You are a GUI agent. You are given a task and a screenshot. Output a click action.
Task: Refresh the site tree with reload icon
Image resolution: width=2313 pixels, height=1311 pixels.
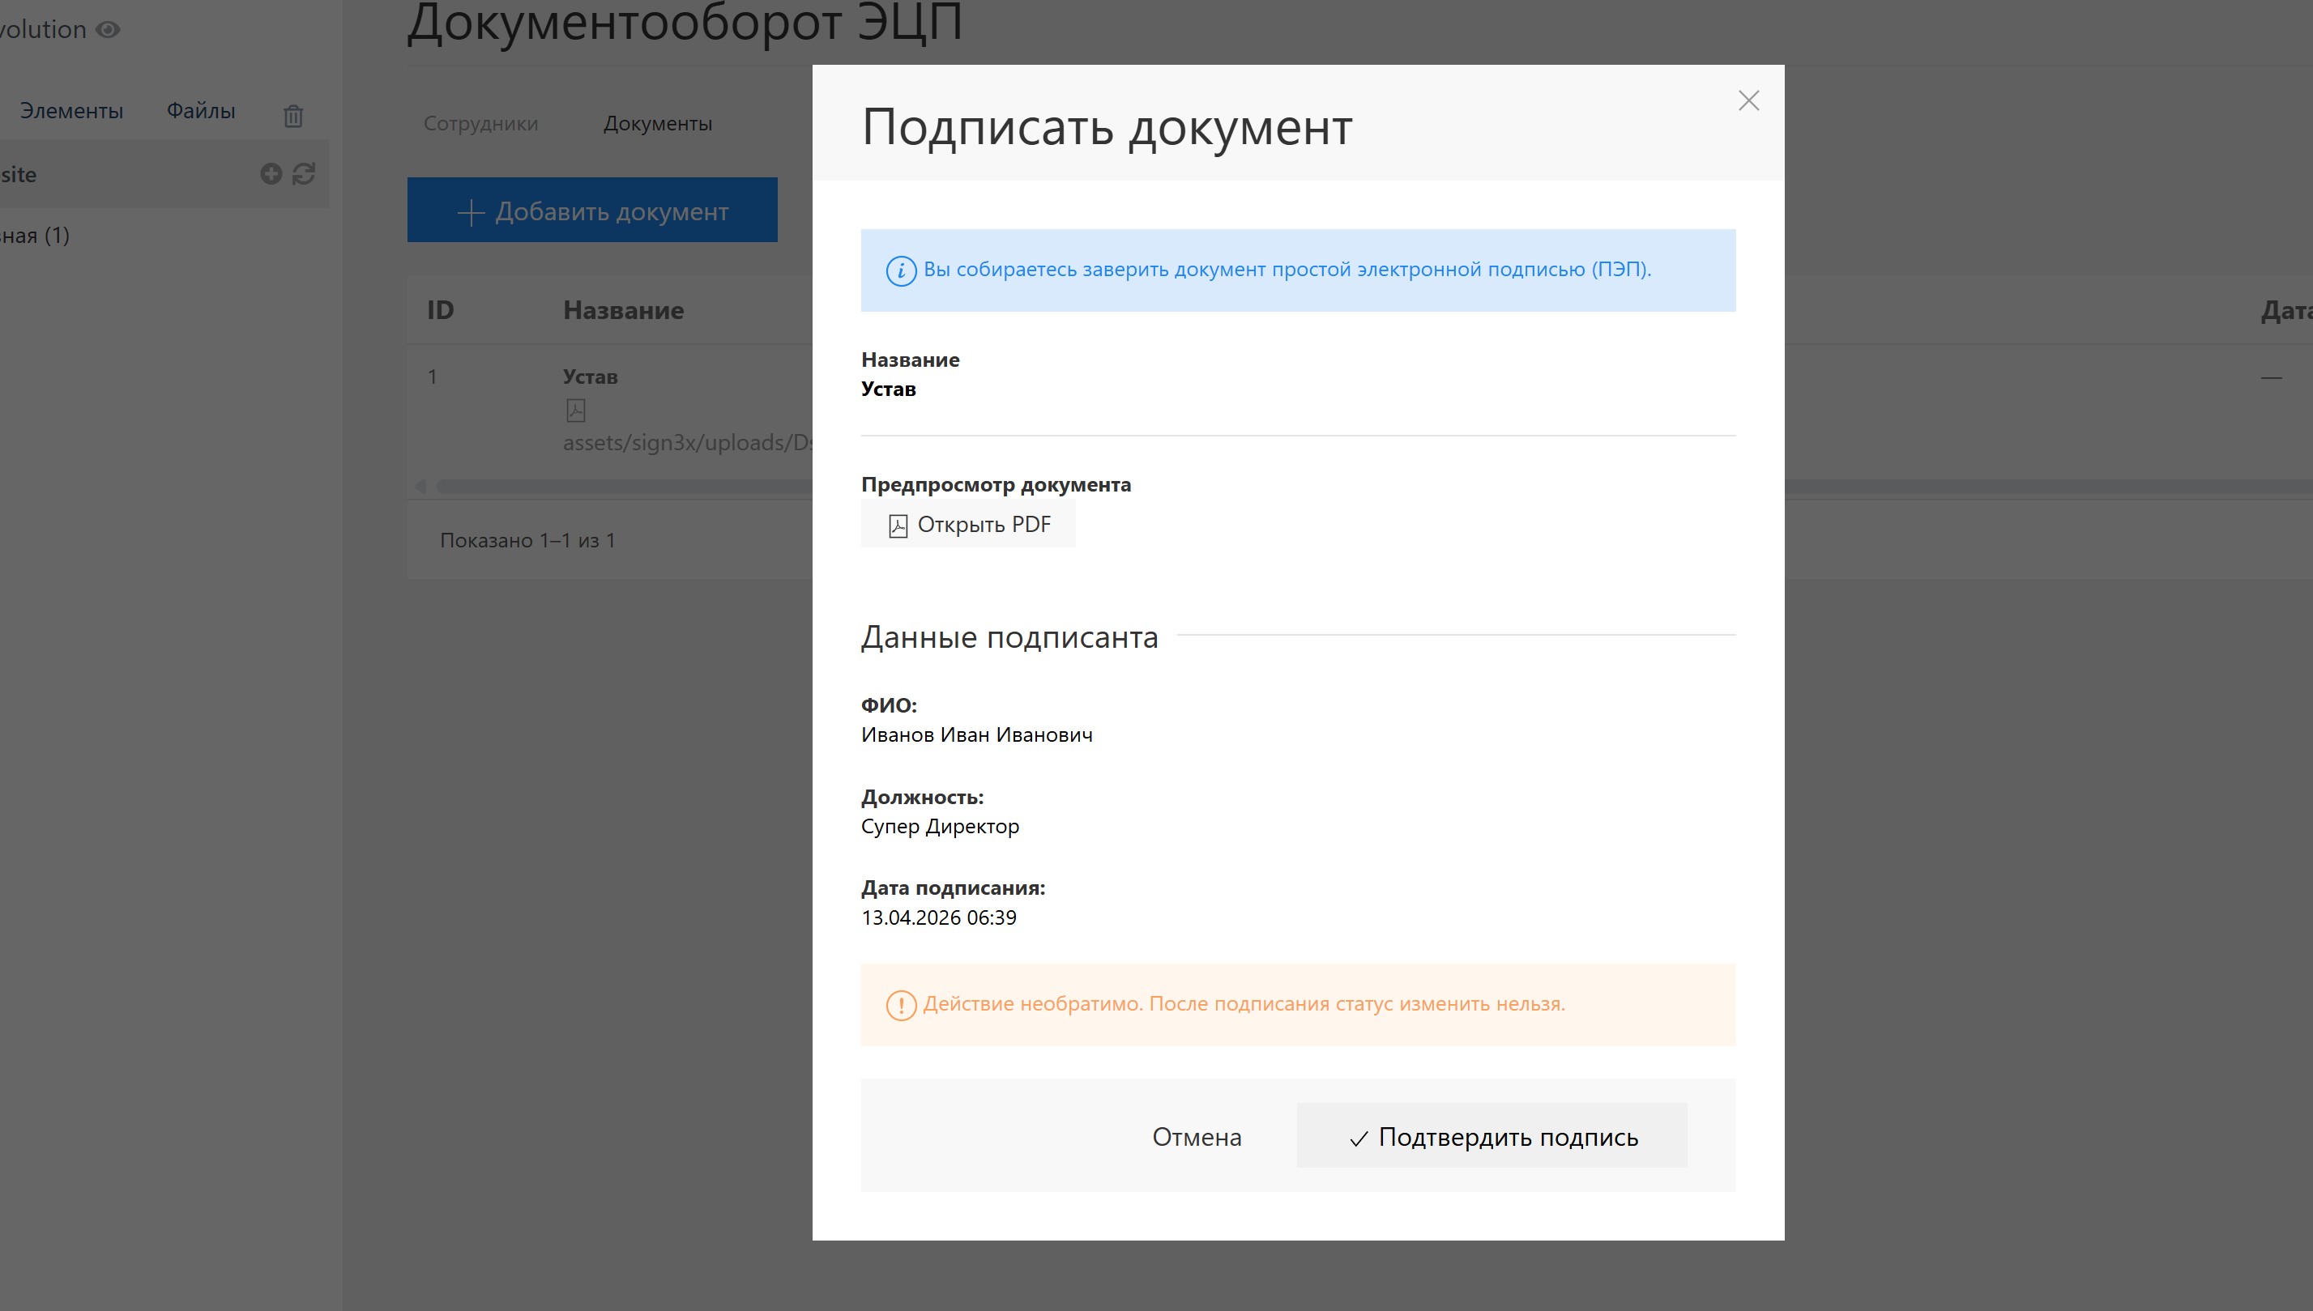304,174
